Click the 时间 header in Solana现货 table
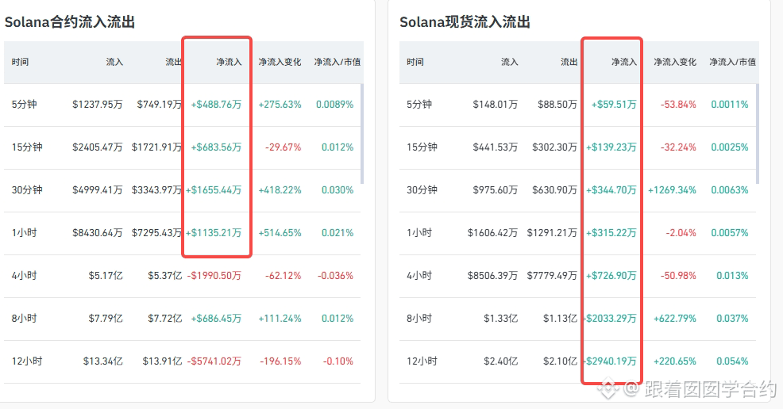The image size is (783, 409). click(x=415, y=63)
